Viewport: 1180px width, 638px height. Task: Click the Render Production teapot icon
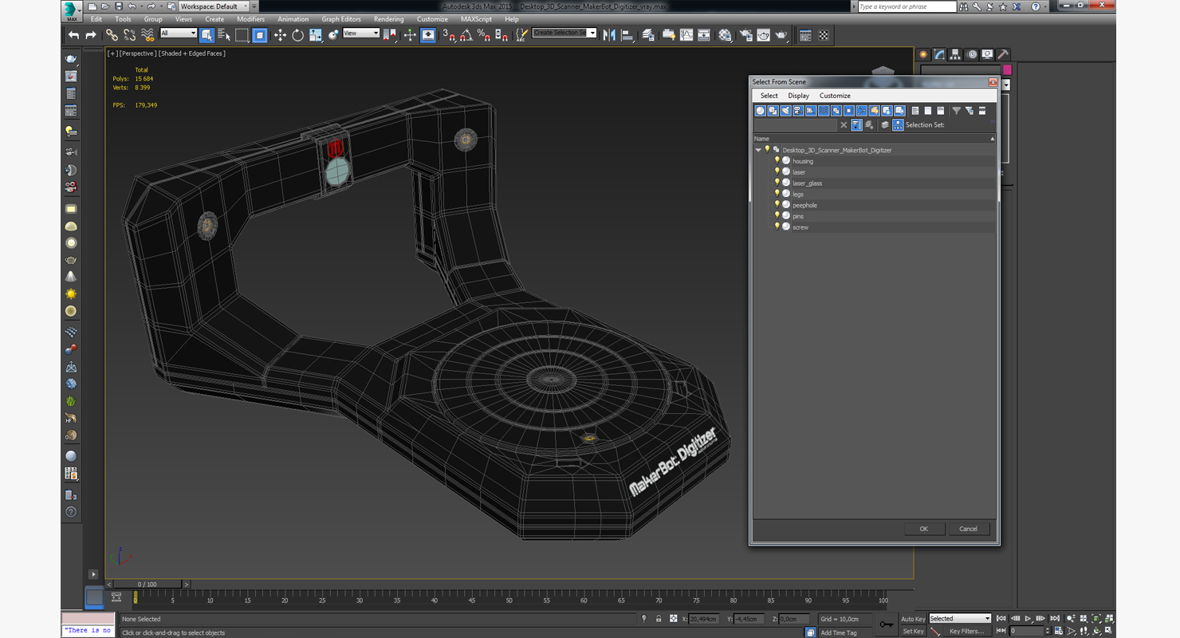[781, 34]
